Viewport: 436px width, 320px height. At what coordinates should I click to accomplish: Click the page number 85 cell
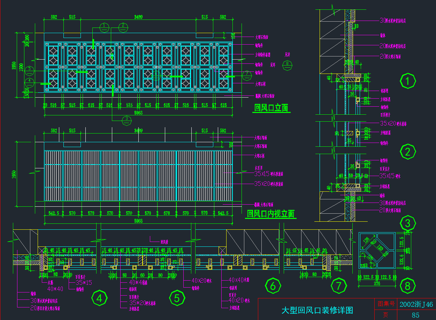[415, 315]
